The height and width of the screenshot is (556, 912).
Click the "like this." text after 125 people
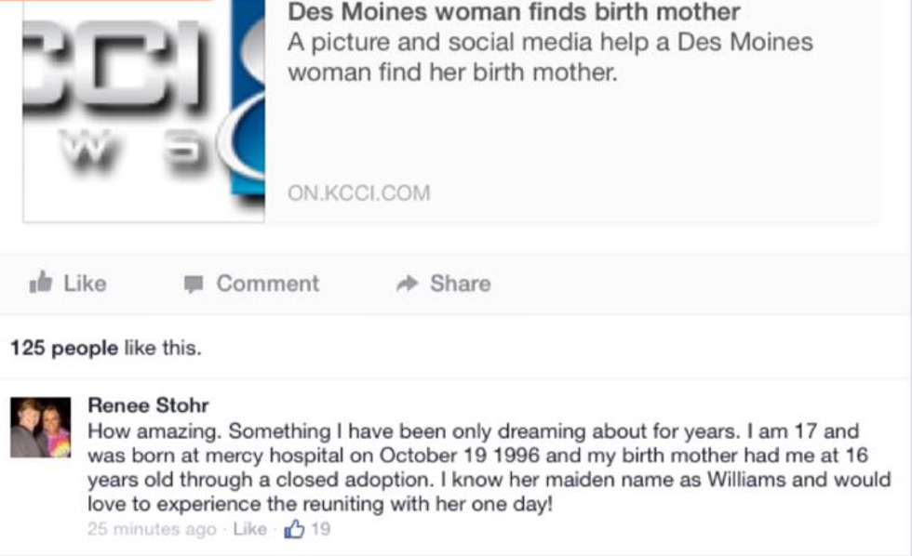162,349
